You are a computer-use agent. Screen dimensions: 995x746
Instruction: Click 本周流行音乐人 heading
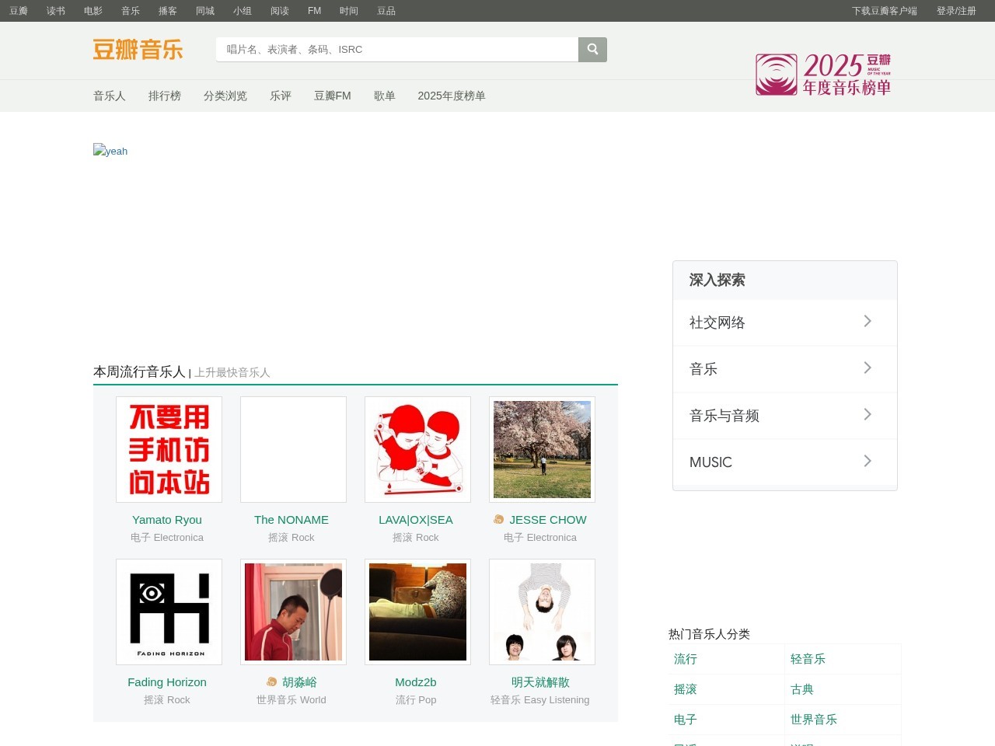[x=139, y=371]
